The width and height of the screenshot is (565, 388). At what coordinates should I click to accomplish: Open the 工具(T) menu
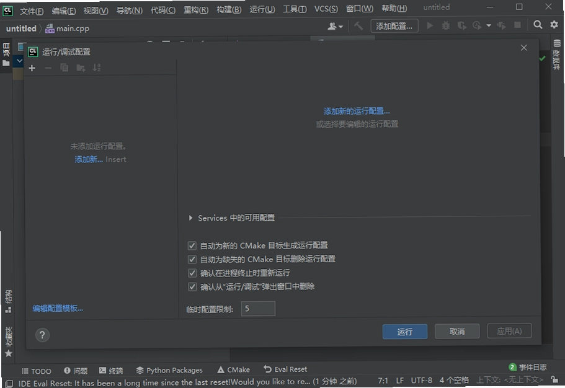click(x=295, y=9)
